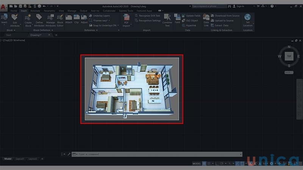Select the Attach reference tool
This screenshot has width=303, height=170.
tap(69, 17)
